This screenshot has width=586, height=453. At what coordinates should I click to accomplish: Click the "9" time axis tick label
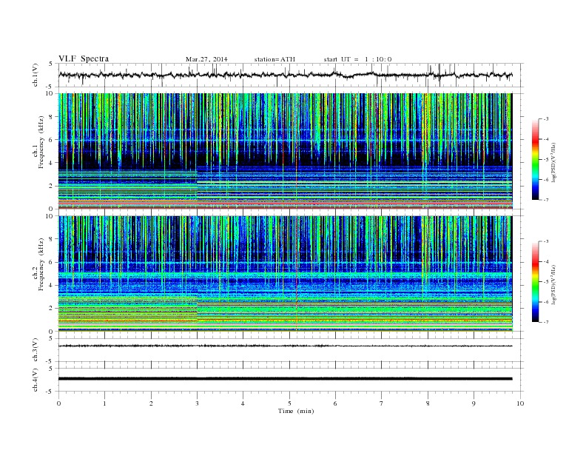point(474,403)
